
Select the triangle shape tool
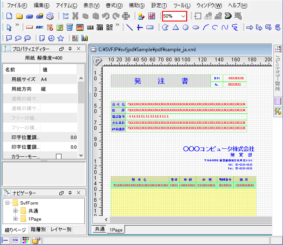point(176,27)
